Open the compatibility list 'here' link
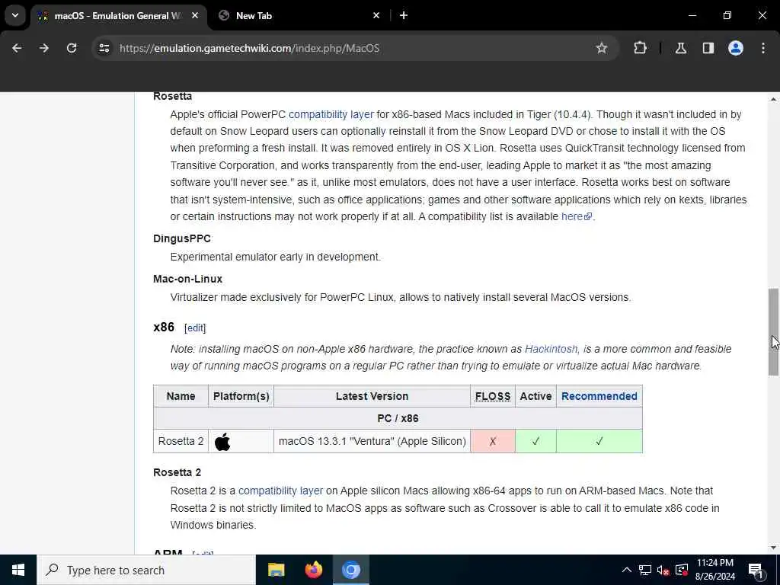 [576, 216]
